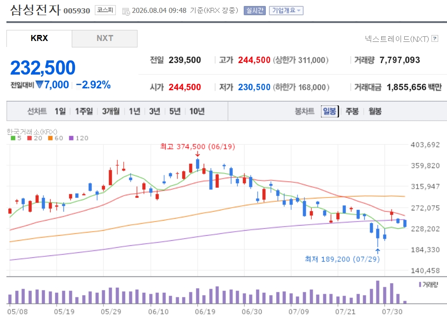
Task: Click the orange 60-day moving average legend
Action: pyautogui.click(x=55, y=138)
